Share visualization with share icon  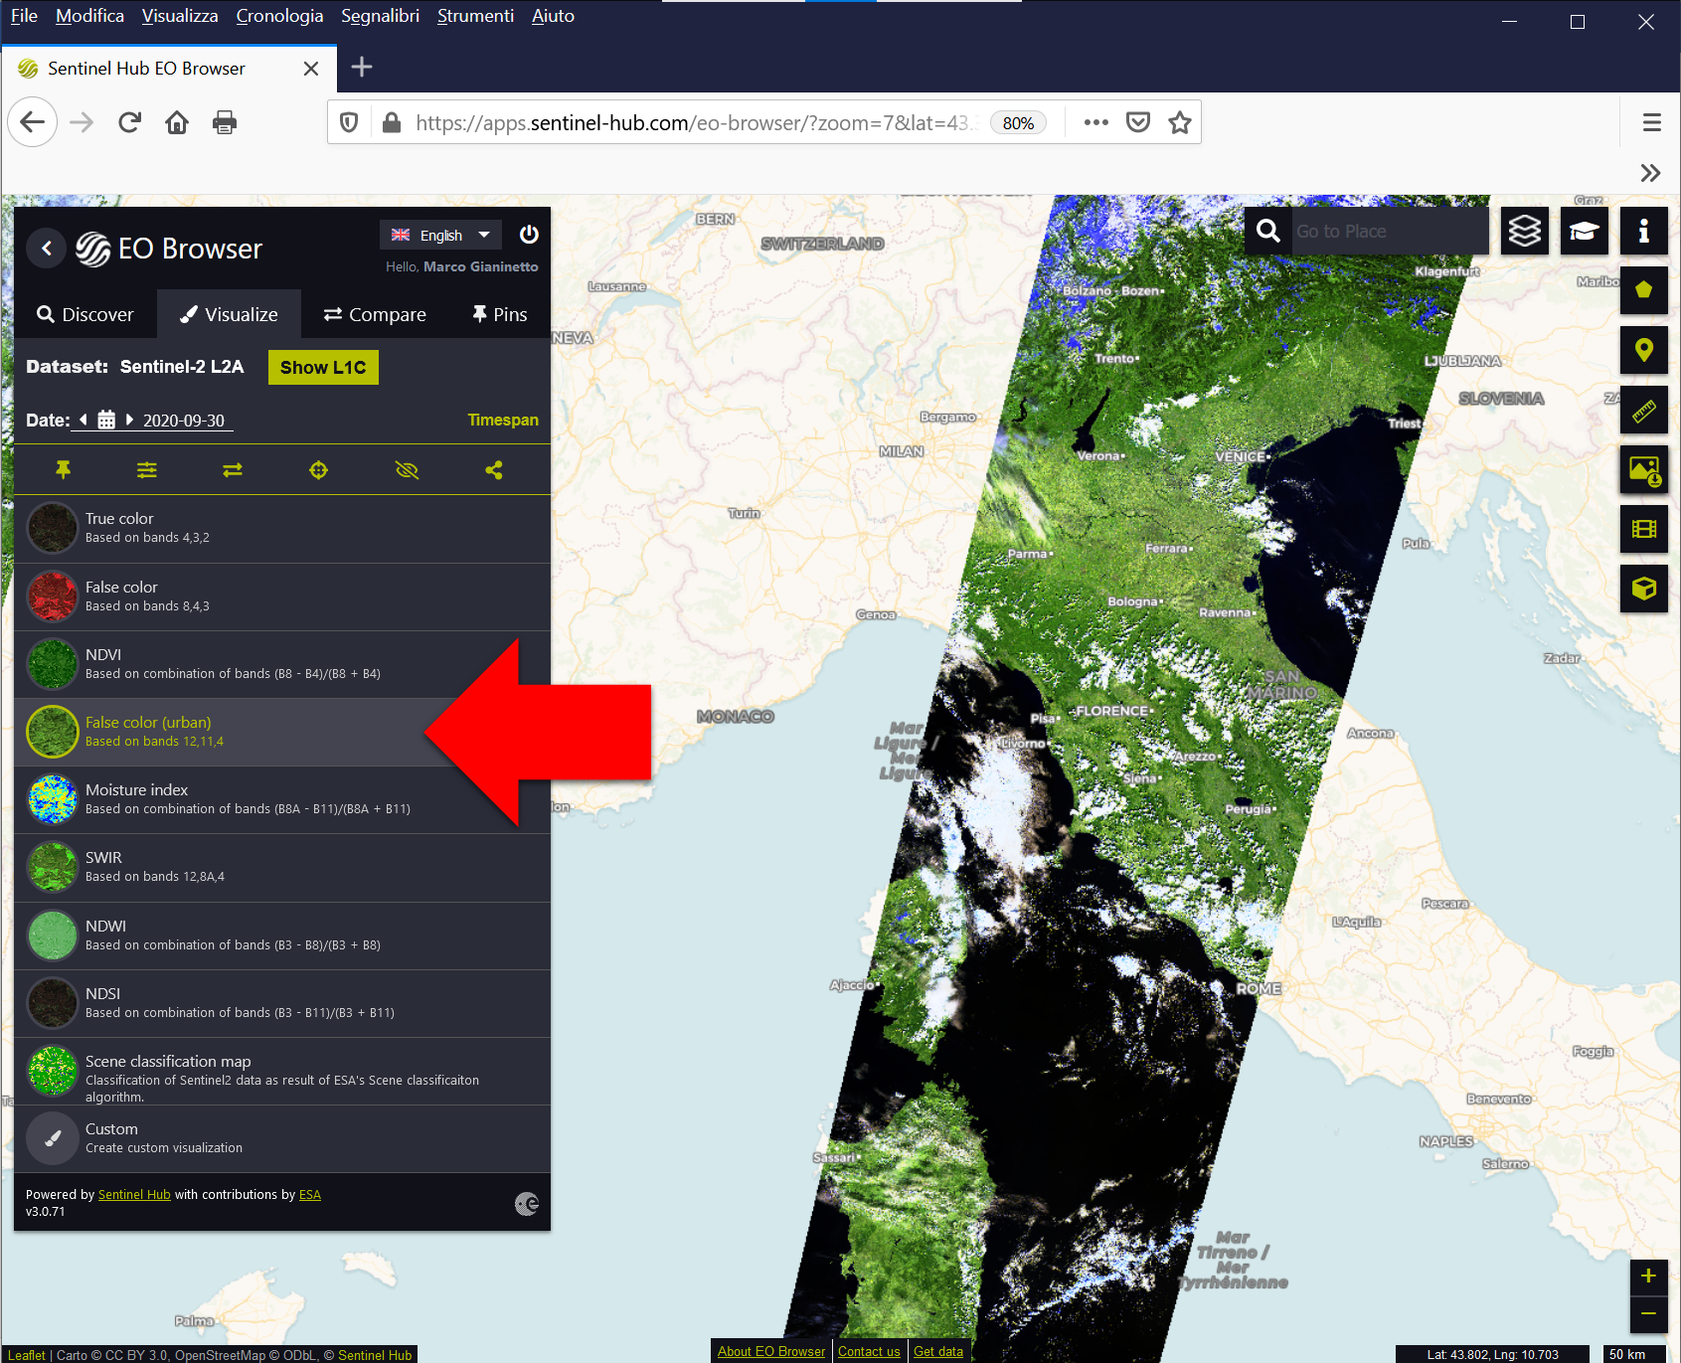(x=494, y=469)
